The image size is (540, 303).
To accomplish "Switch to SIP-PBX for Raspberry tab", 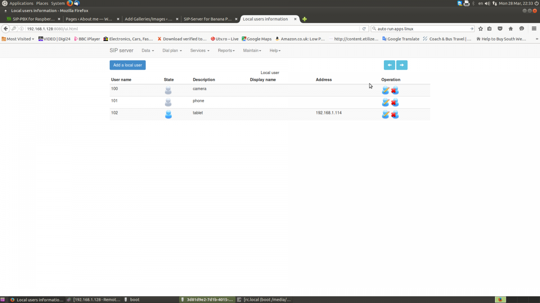I will click(33, 19).
